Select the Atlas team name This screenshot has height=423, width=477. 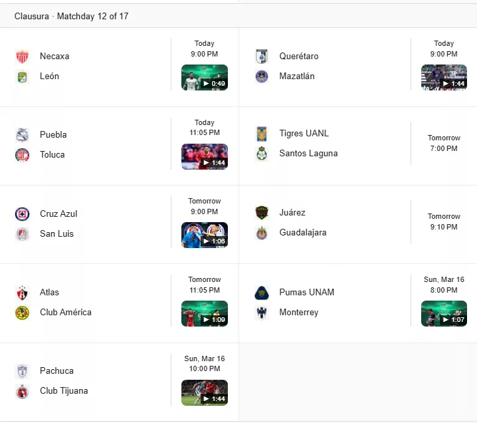pyautogui.click(x=49, y=293)
